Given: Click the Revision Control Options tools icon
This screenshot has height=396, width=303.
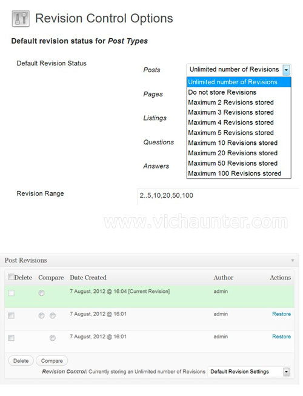Looking at the screenshot, I should coord(21,18).
